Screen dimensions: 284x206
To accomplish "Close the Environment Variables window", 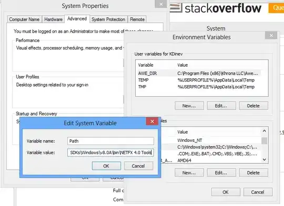I will [x=271, y=35].
